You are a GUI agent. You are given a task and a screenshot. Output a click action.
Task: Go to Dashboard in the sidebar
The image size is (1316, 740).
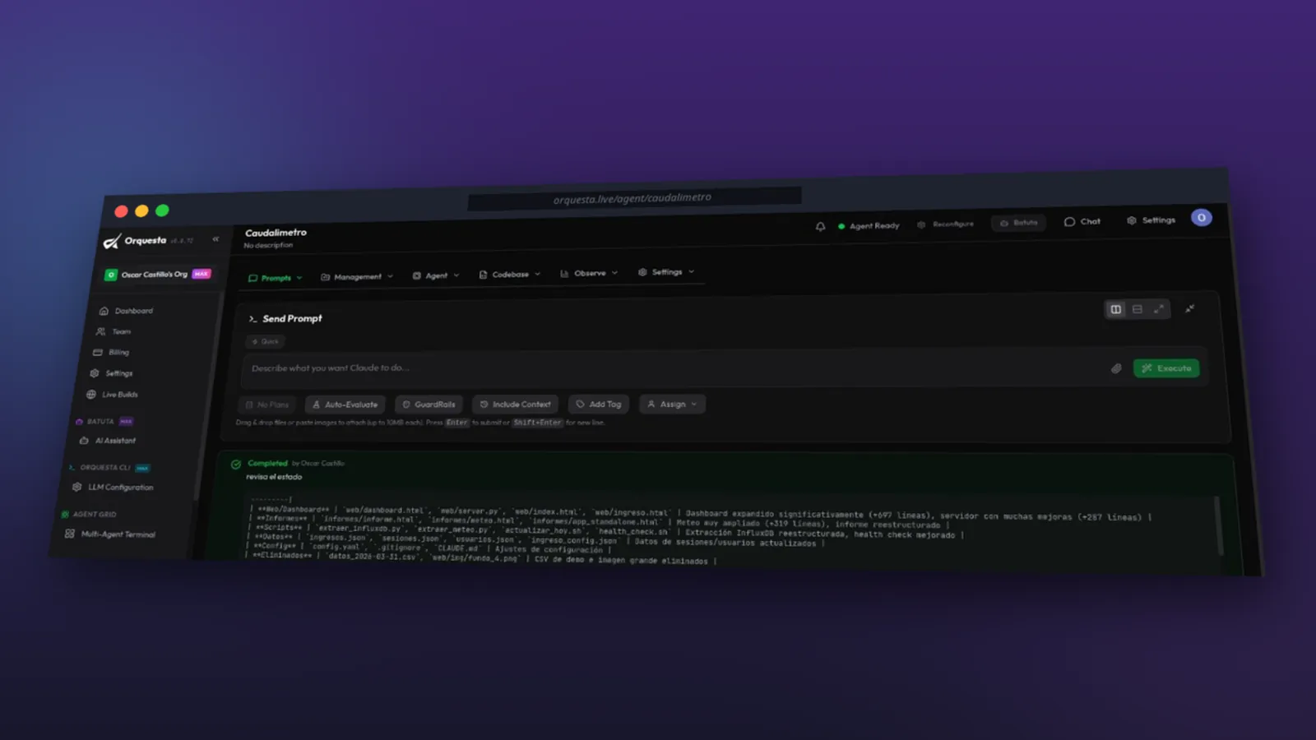point(126,311)
